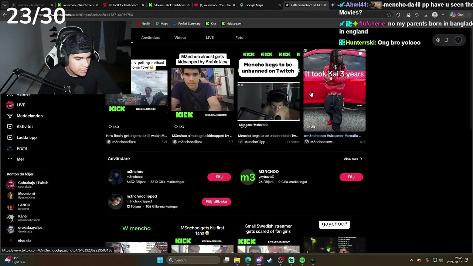The image size is (473, 266).
Task: Open the Mencho begs to be unbanned thumbnail
Action: (269, 90)
